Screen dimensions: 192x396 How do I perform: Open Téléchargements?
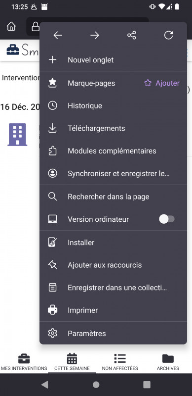113,128
